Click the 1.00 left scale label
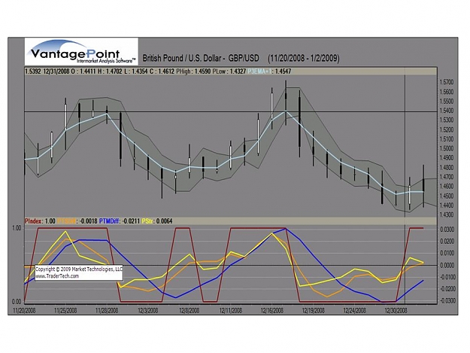The width and height of the screenshot is (470, 353). 17,228
